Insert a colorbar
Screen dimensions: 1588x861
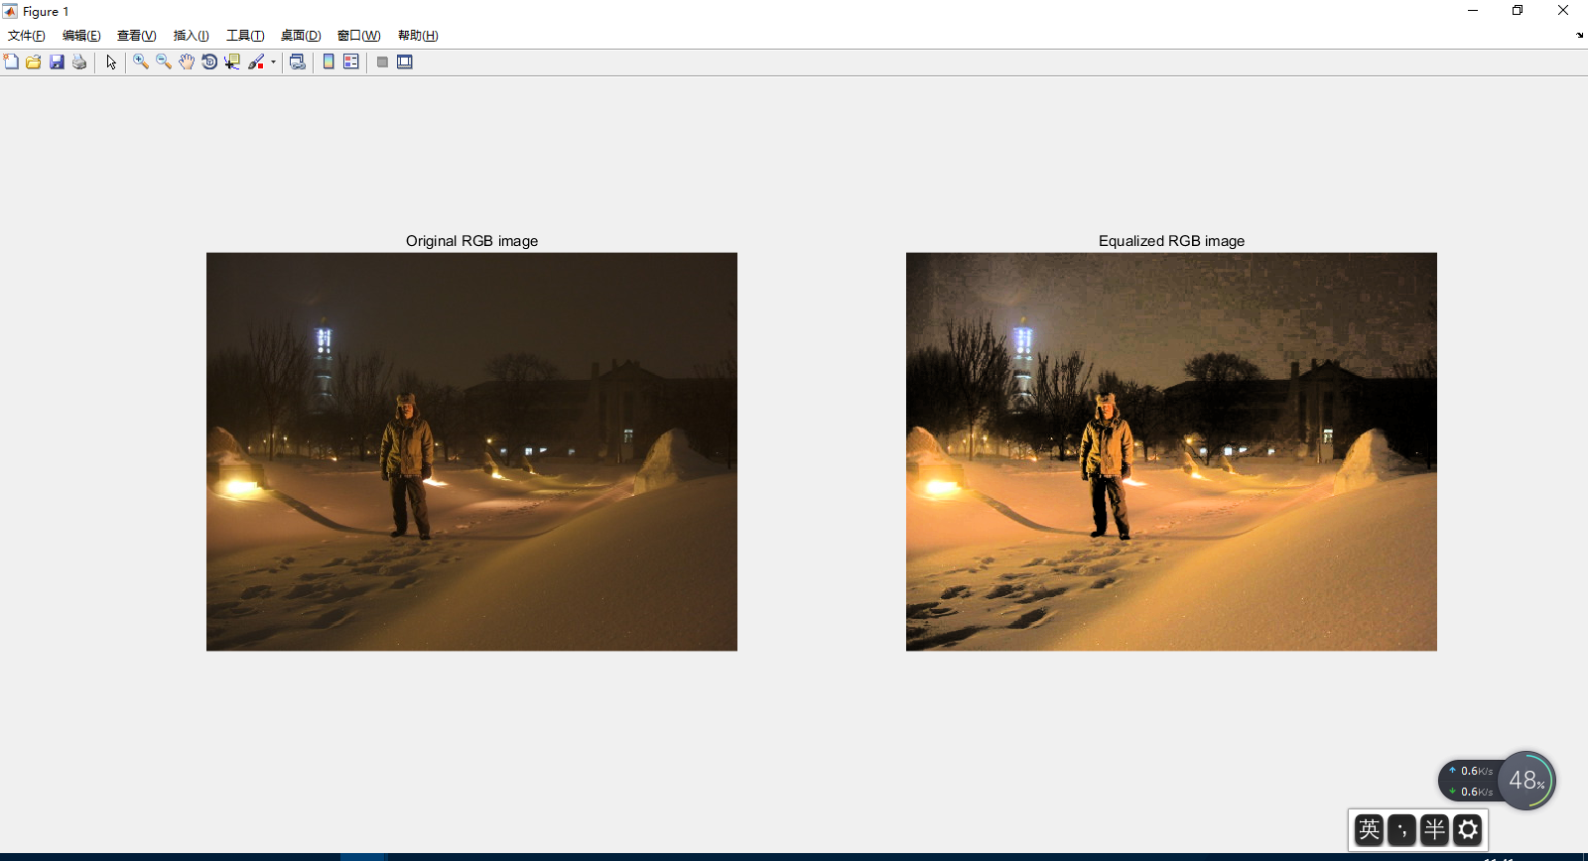tap(329, 61)
